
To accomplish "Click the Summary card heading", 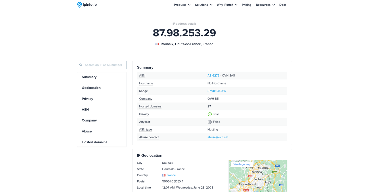I will pos(145,68).
